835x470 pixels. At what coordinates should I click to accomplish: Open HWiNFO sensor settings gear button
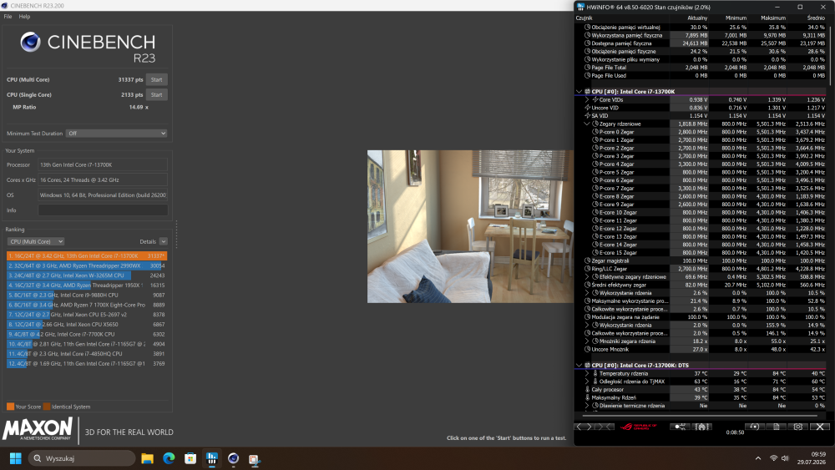click(x=798, y=427)
